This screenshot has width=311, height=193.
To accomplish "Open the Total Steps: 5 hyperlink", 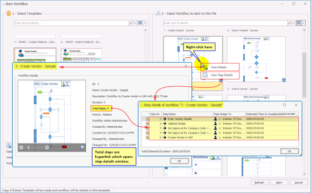I will (101, 108).
